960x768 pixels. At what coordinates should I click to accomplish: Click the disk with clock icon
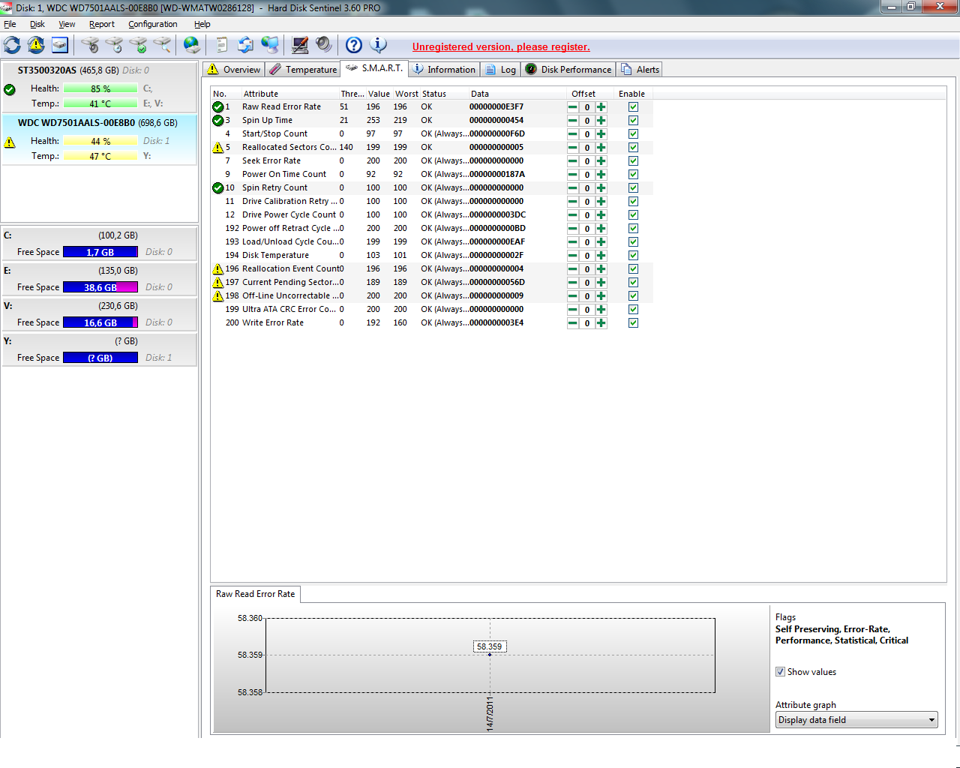pos(114,45)
